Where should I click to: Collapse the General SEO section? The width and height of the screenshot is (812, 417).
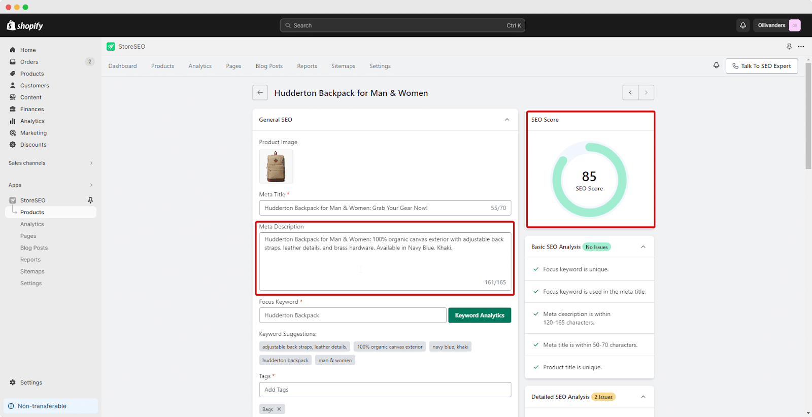pos(506,120)
